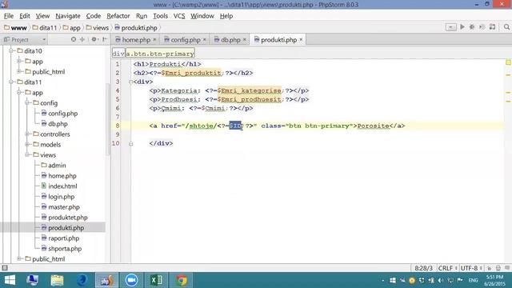Close the produkti.php editor tab
This screenshot has width=512, height=288.
301,39
